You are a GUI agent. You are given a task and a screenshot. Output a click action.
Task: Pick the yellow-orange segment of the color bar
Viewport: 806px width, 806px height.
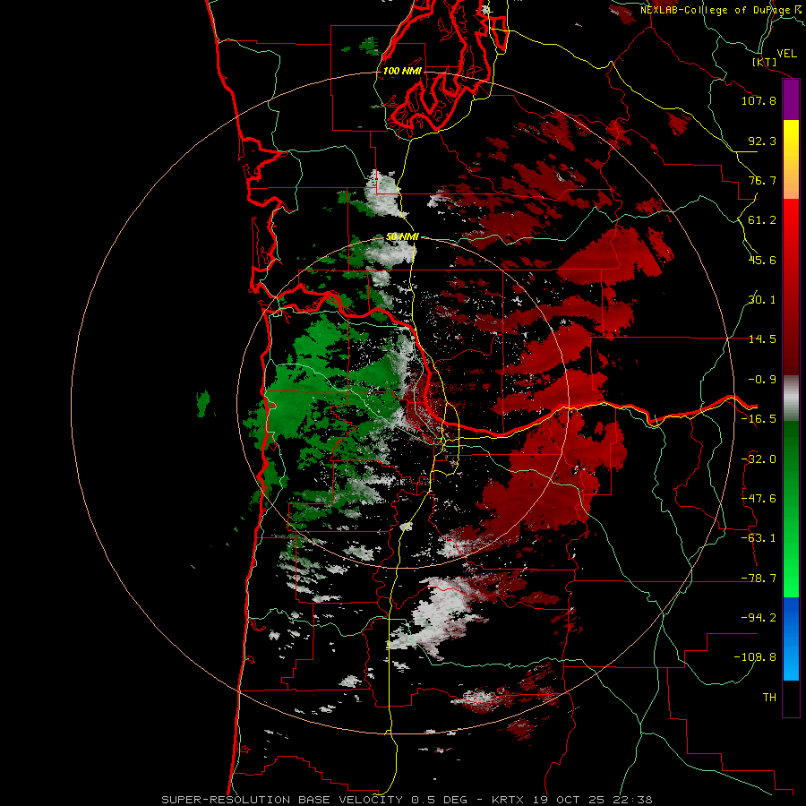tap(791, 159)
